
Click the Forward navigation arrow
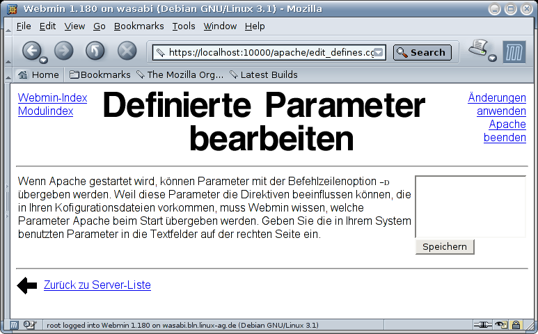[63, 51]
